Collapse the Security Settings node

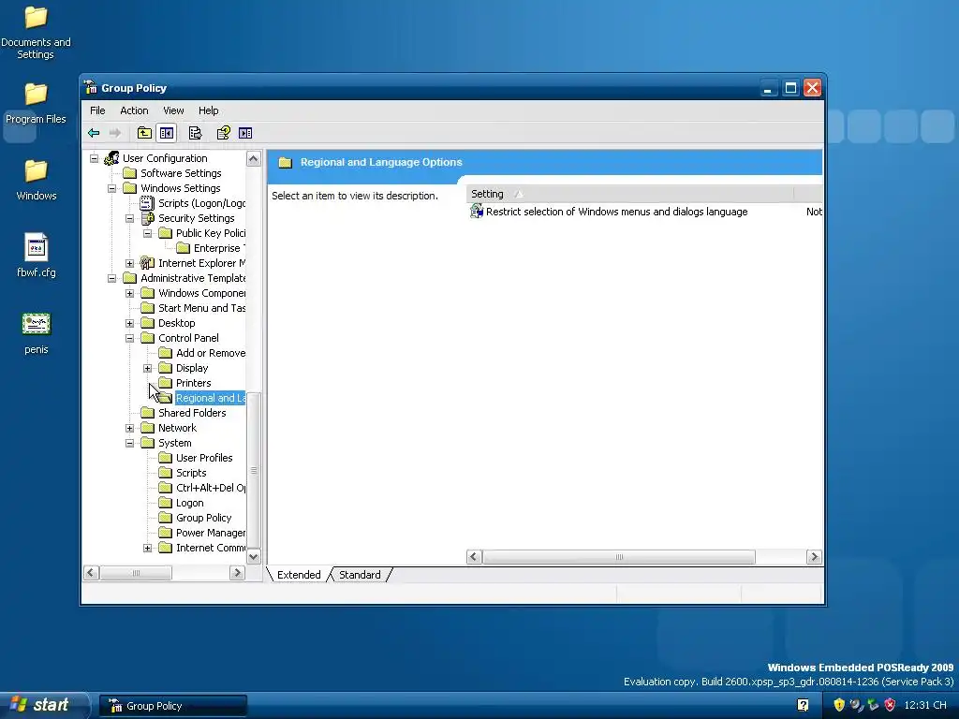(129, 218)
